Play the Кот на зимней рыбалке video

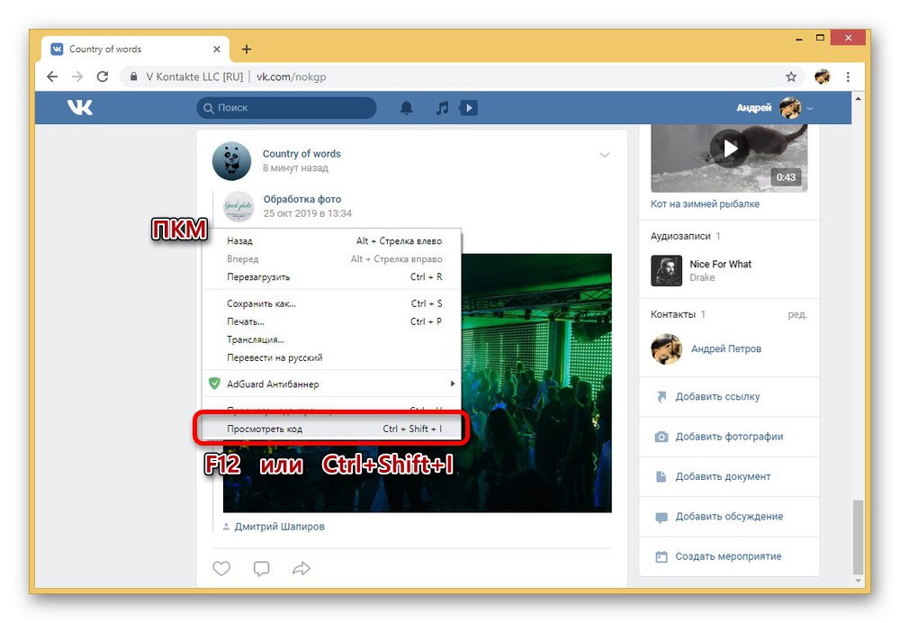click(x=729, y=149)
